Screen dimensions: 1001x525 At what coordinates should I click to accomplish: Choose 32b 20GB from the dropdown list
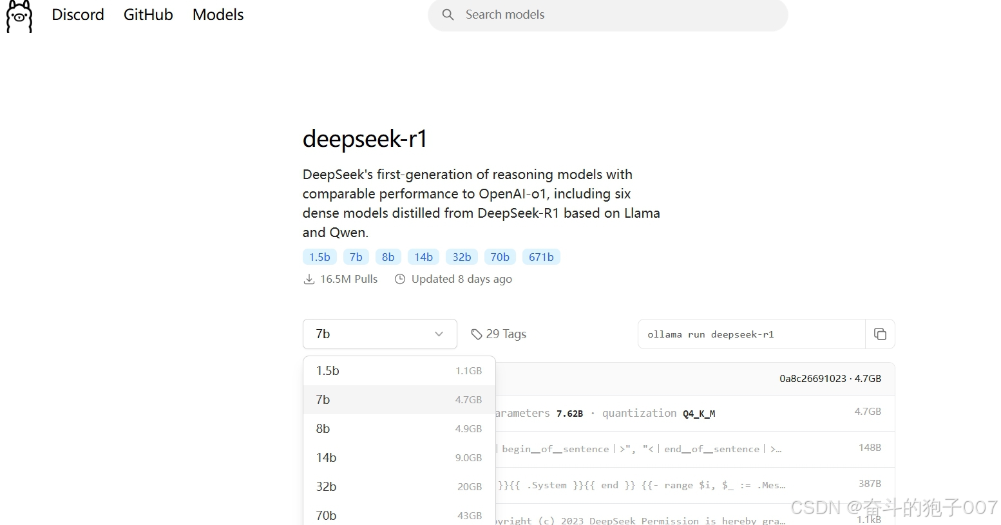point(399,486)
